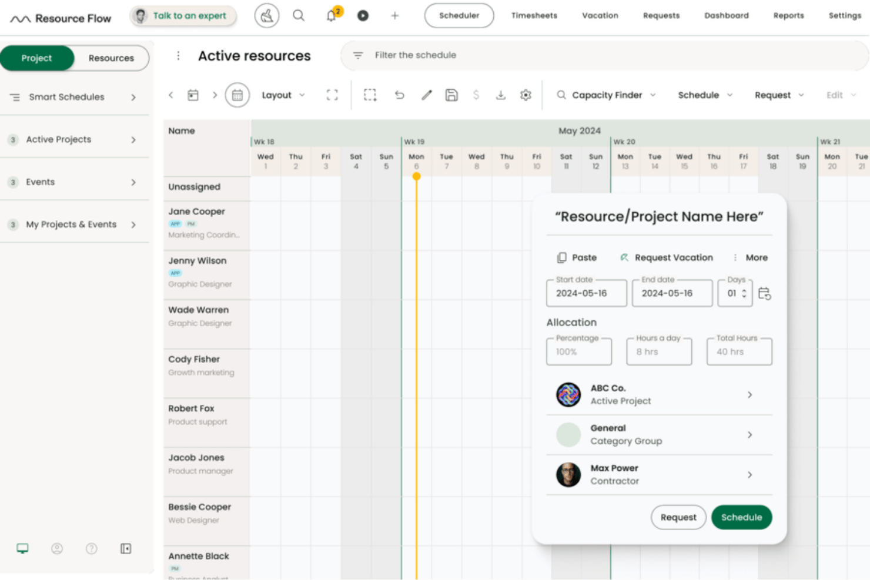870x580 pixels.
Task: Activate the dashed selection box tool
Action: coord(370,95)
